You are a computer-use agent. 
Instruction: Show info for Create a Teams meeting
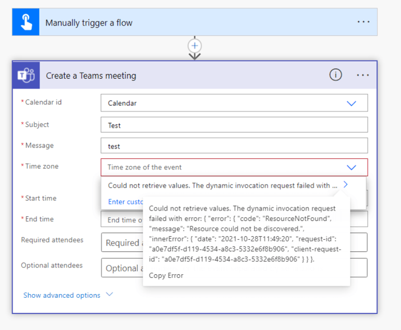pyautogui.click(x=336, y=75)
